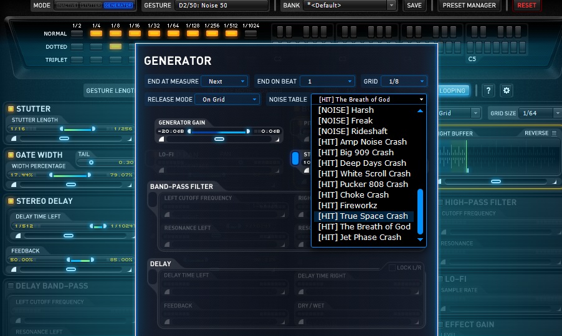
Task: Toggle the Normal 1/16 note step
Action: [x=135, y=34]
